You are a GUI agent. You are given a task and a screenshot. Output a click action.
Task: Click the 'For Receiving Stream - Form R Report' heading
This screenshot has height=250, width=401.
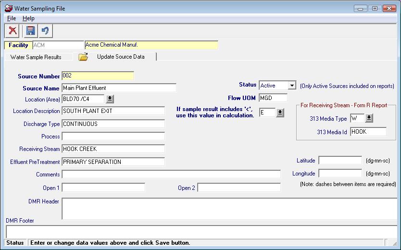(344, 105)
